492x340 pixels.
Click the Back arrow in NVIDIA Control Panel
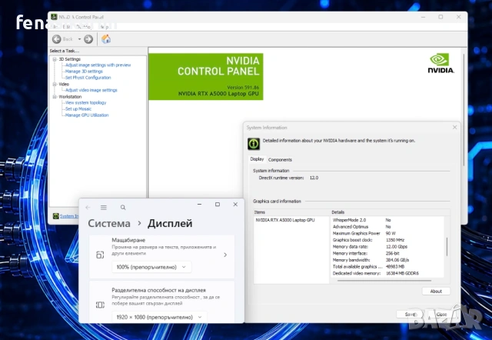[57, 39]
